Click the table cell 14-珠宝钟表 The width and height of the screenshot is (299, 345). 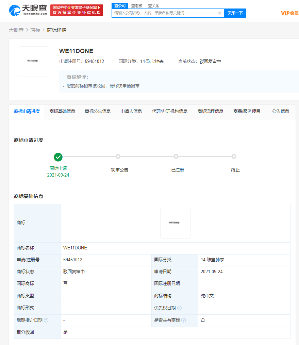click(212, 260)
